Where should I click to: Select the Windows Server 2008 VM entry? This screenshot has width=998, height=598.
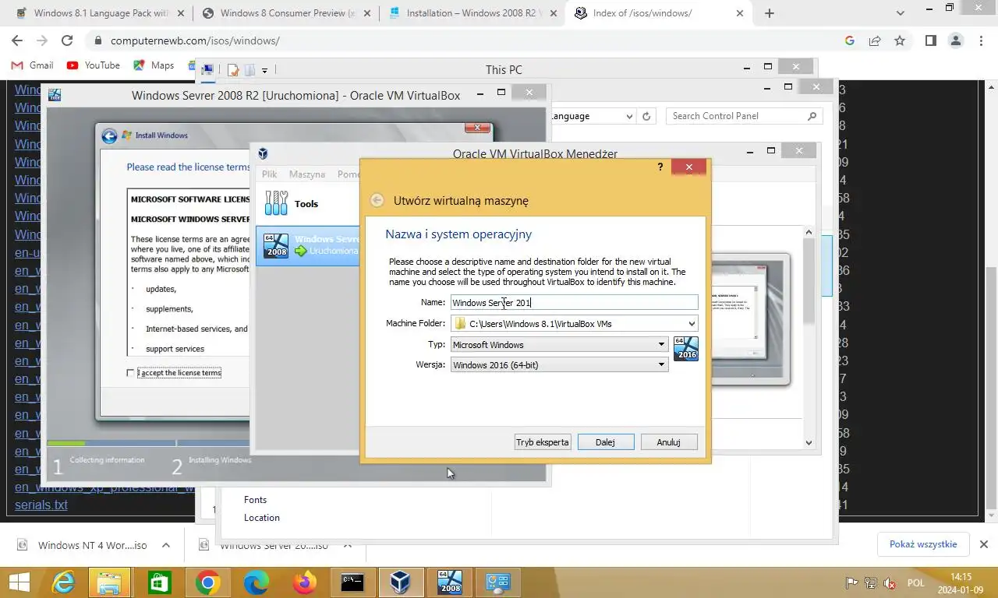pyautogui.click(x=308, y=245)
